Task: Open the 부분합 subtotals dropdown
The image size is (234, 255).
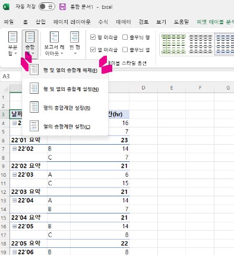Action: click(12, 44)
